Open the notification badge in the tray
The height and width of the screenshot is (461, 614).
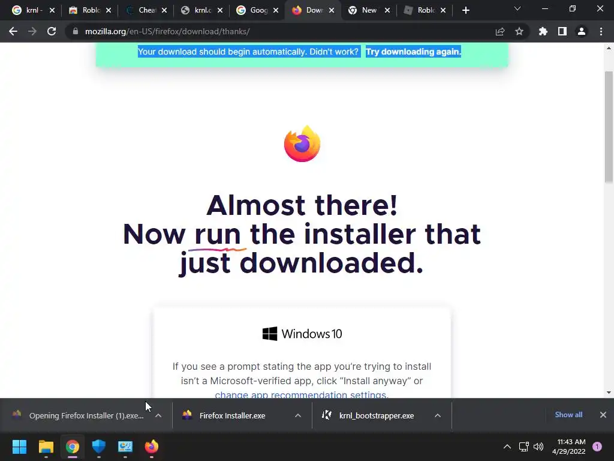(597, 447)
